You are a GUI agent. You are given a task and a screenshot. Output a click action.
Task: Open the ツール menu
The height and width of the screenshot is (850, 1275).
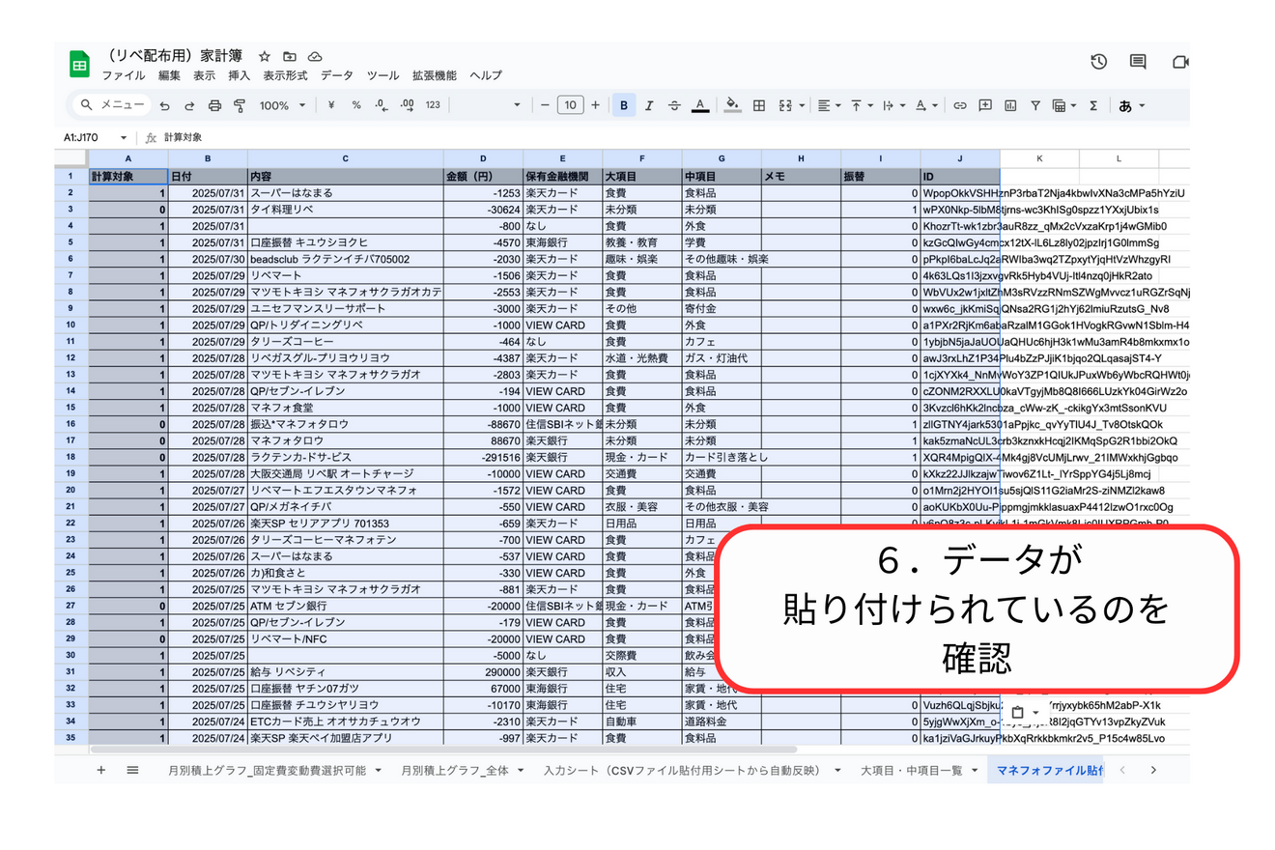click(382, 75)
